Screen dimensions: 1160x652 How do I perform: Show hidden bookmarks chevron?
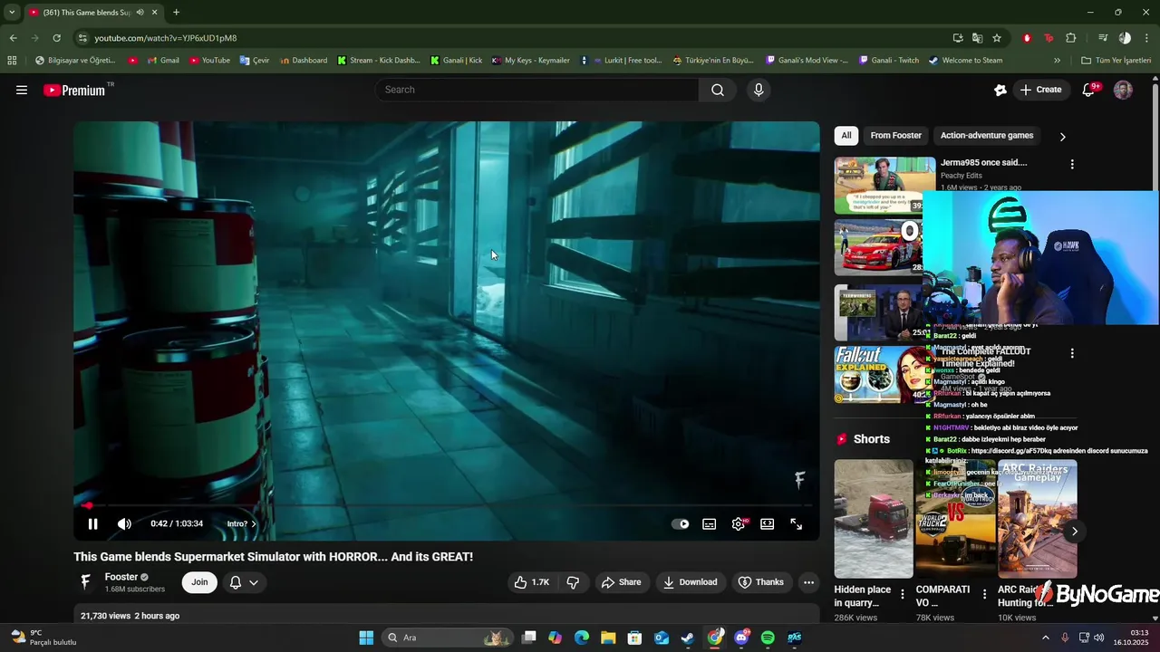point(1057,61)
